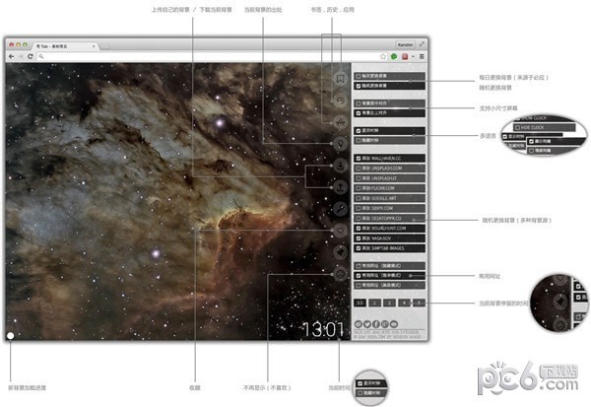This screenshot has width=591, height=407.
Task: Check the GOOGLE ART source option
Action: (359, 198)
